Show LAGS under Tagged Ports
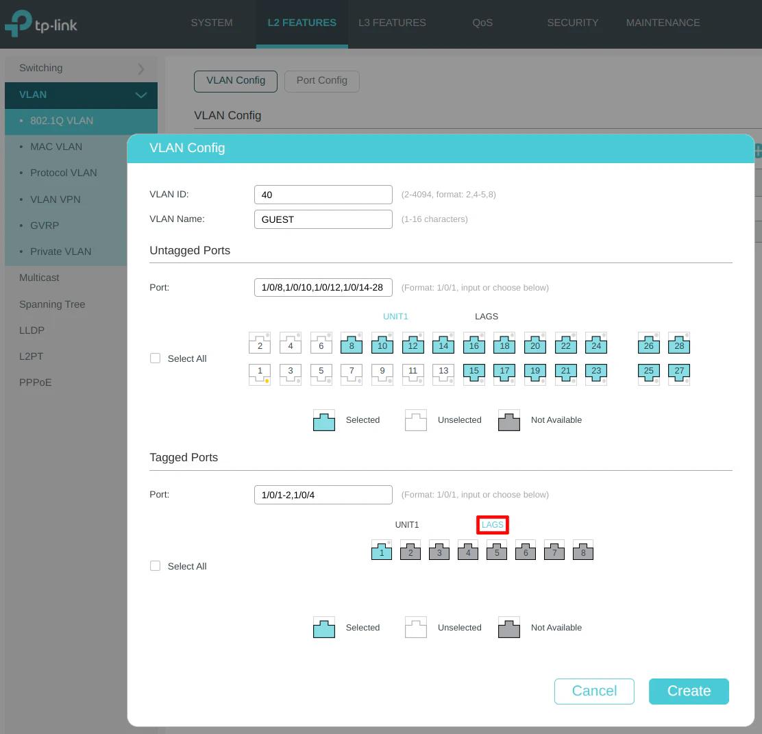The image size is (762, 734). tap(492, 525)
